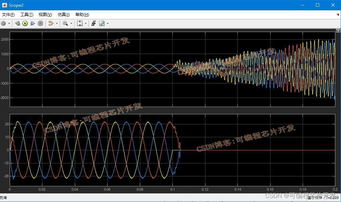Select the zoom magnifier tool

[65, 23]
